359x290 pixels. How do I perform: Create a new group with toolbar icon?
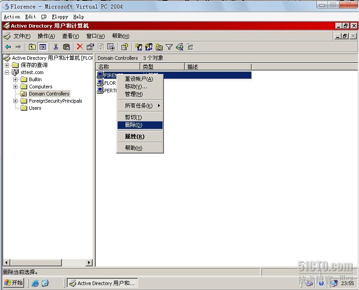coord(149,47)
